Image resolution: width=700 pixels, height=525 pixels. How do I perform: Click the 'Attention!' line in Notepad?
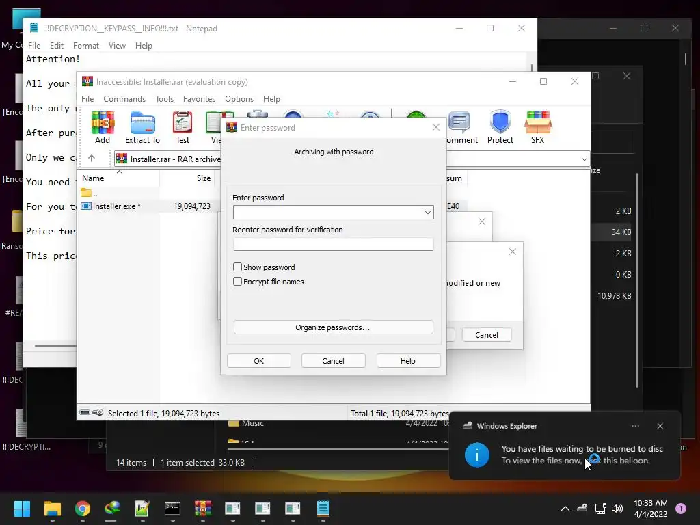[53, 59]
